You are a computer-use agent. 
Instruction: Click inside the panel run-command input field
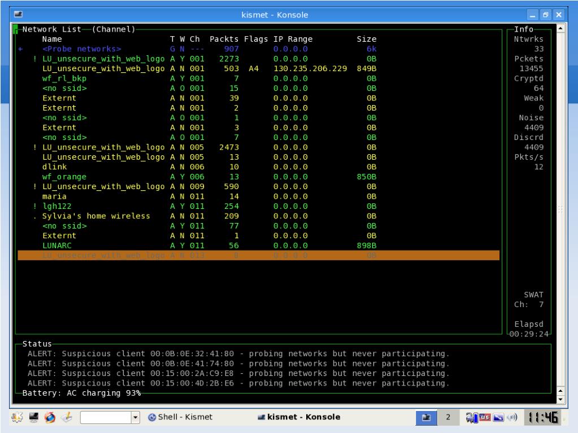tap(106, 417)
